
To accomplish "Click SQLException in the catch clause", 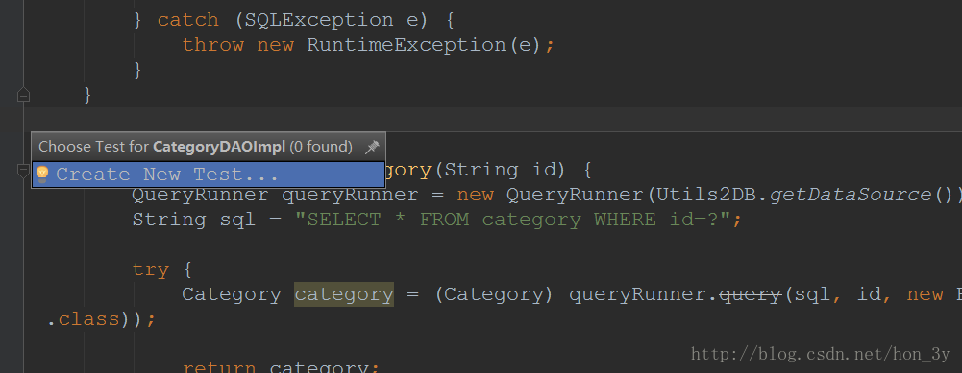I will (x=319, y=20).
